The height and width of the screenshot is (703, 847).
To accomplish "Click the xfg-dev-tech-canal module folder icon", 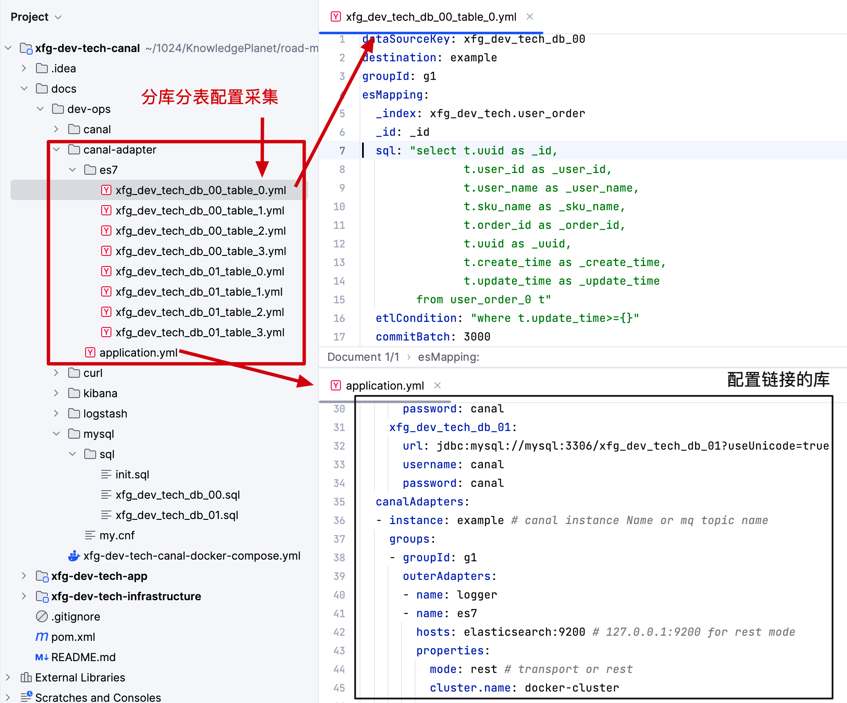I will point(26,49).
